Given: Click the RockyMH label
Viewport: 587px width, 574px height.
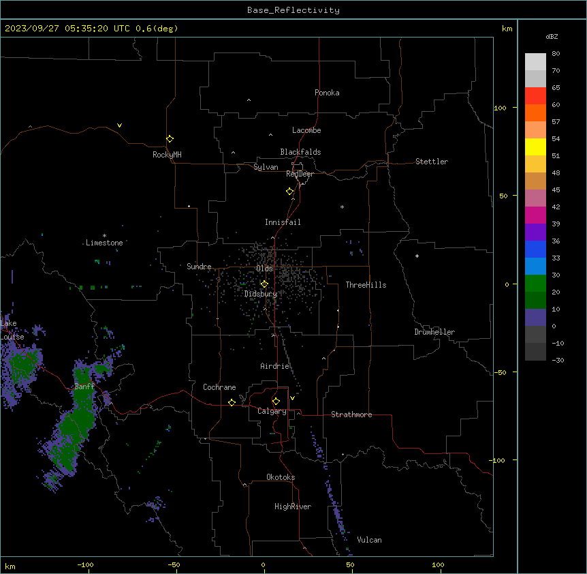Looking at the screenshot, I should click(x=167, y=155).
